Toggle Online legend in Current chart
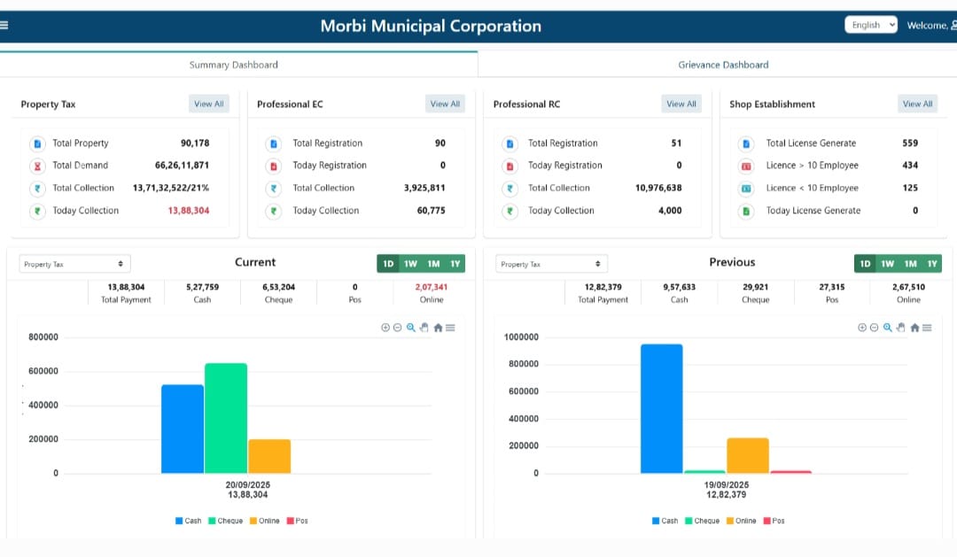 click(x=264, y=521)
